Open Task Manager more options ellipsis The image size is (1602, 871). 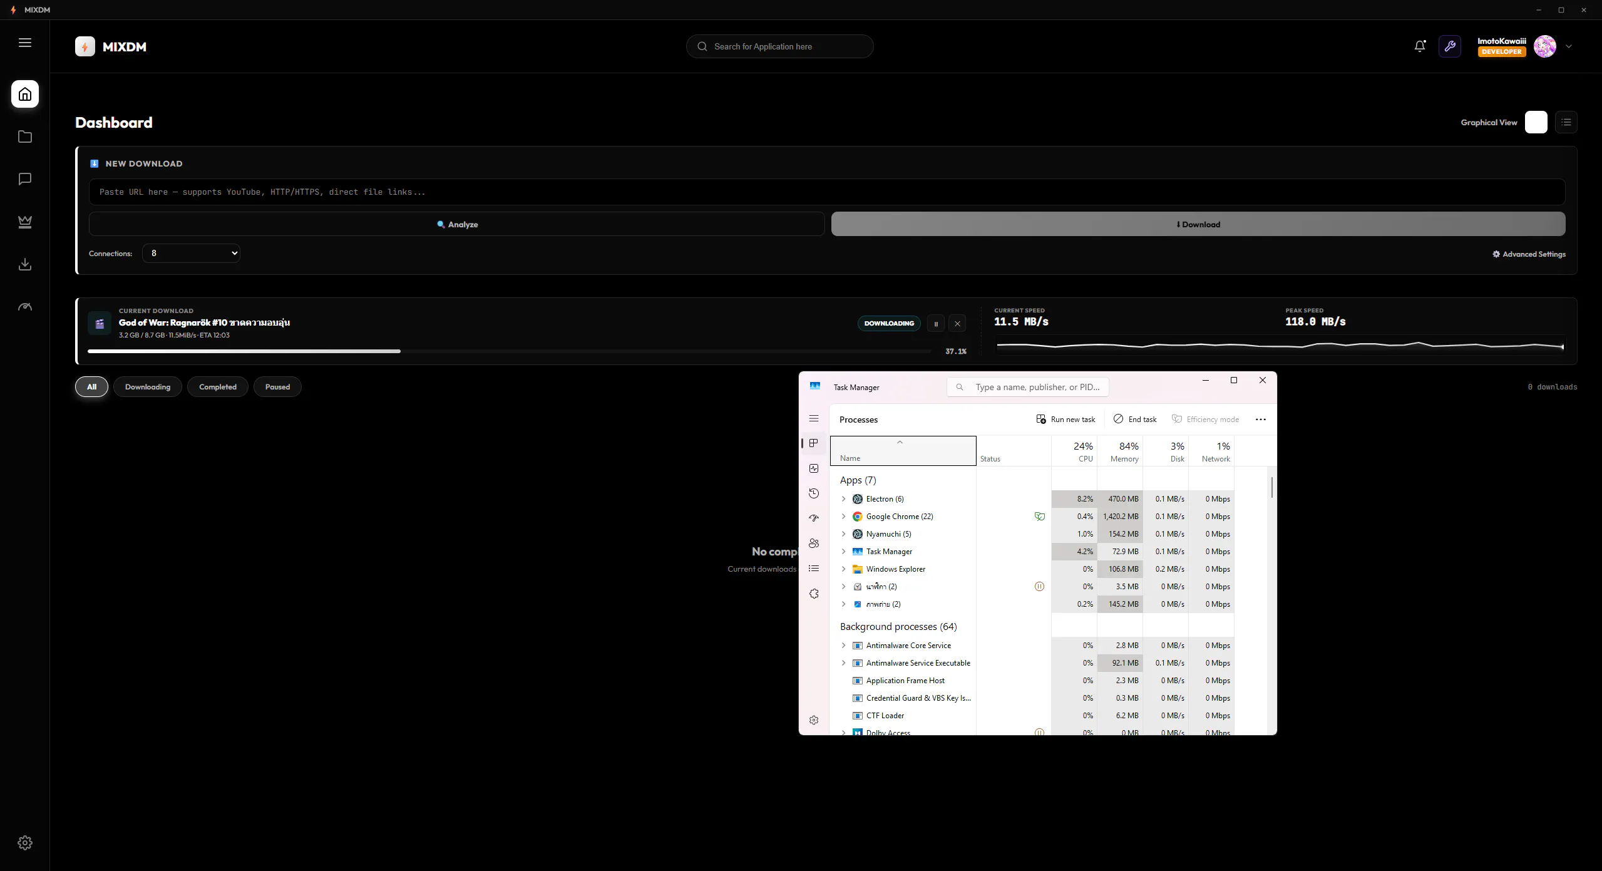(x=1261, y=420)
